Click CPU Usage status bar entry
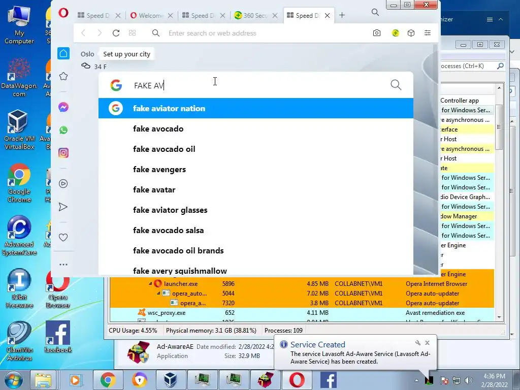The width and height of the screenshot is (520, 390). (133, 331)
